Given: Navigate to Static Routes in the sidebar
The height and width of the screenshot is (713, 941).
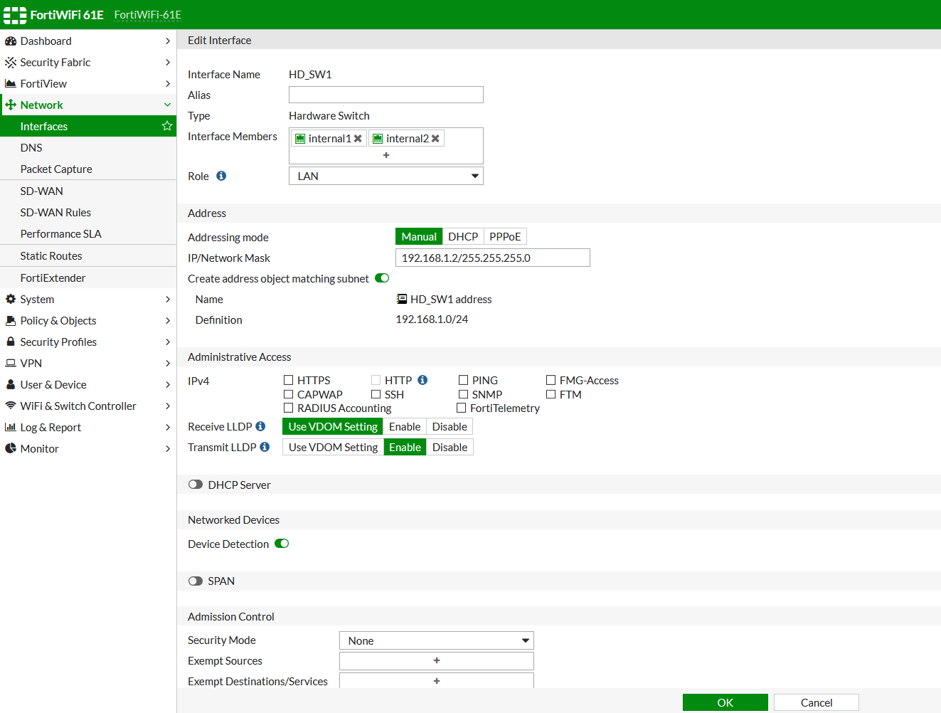Looking at the screenshot, I should 51,255.
